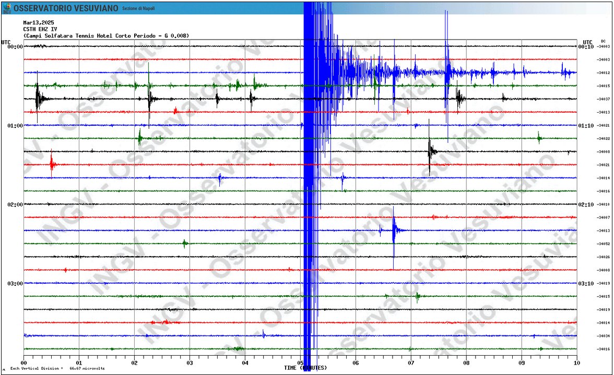Click the Sezione di Napoli subtitle
Screen dimensions: 614x375
click(138, 8)
